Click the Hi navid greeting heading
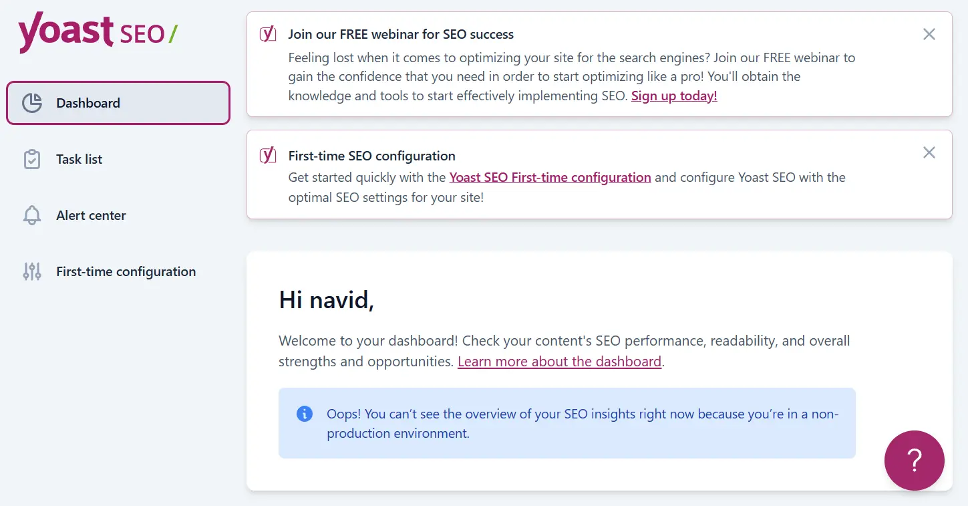 tap(327, 300)
